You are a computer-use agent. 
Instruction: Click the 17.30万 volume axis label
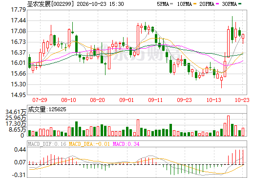point(16,124)
